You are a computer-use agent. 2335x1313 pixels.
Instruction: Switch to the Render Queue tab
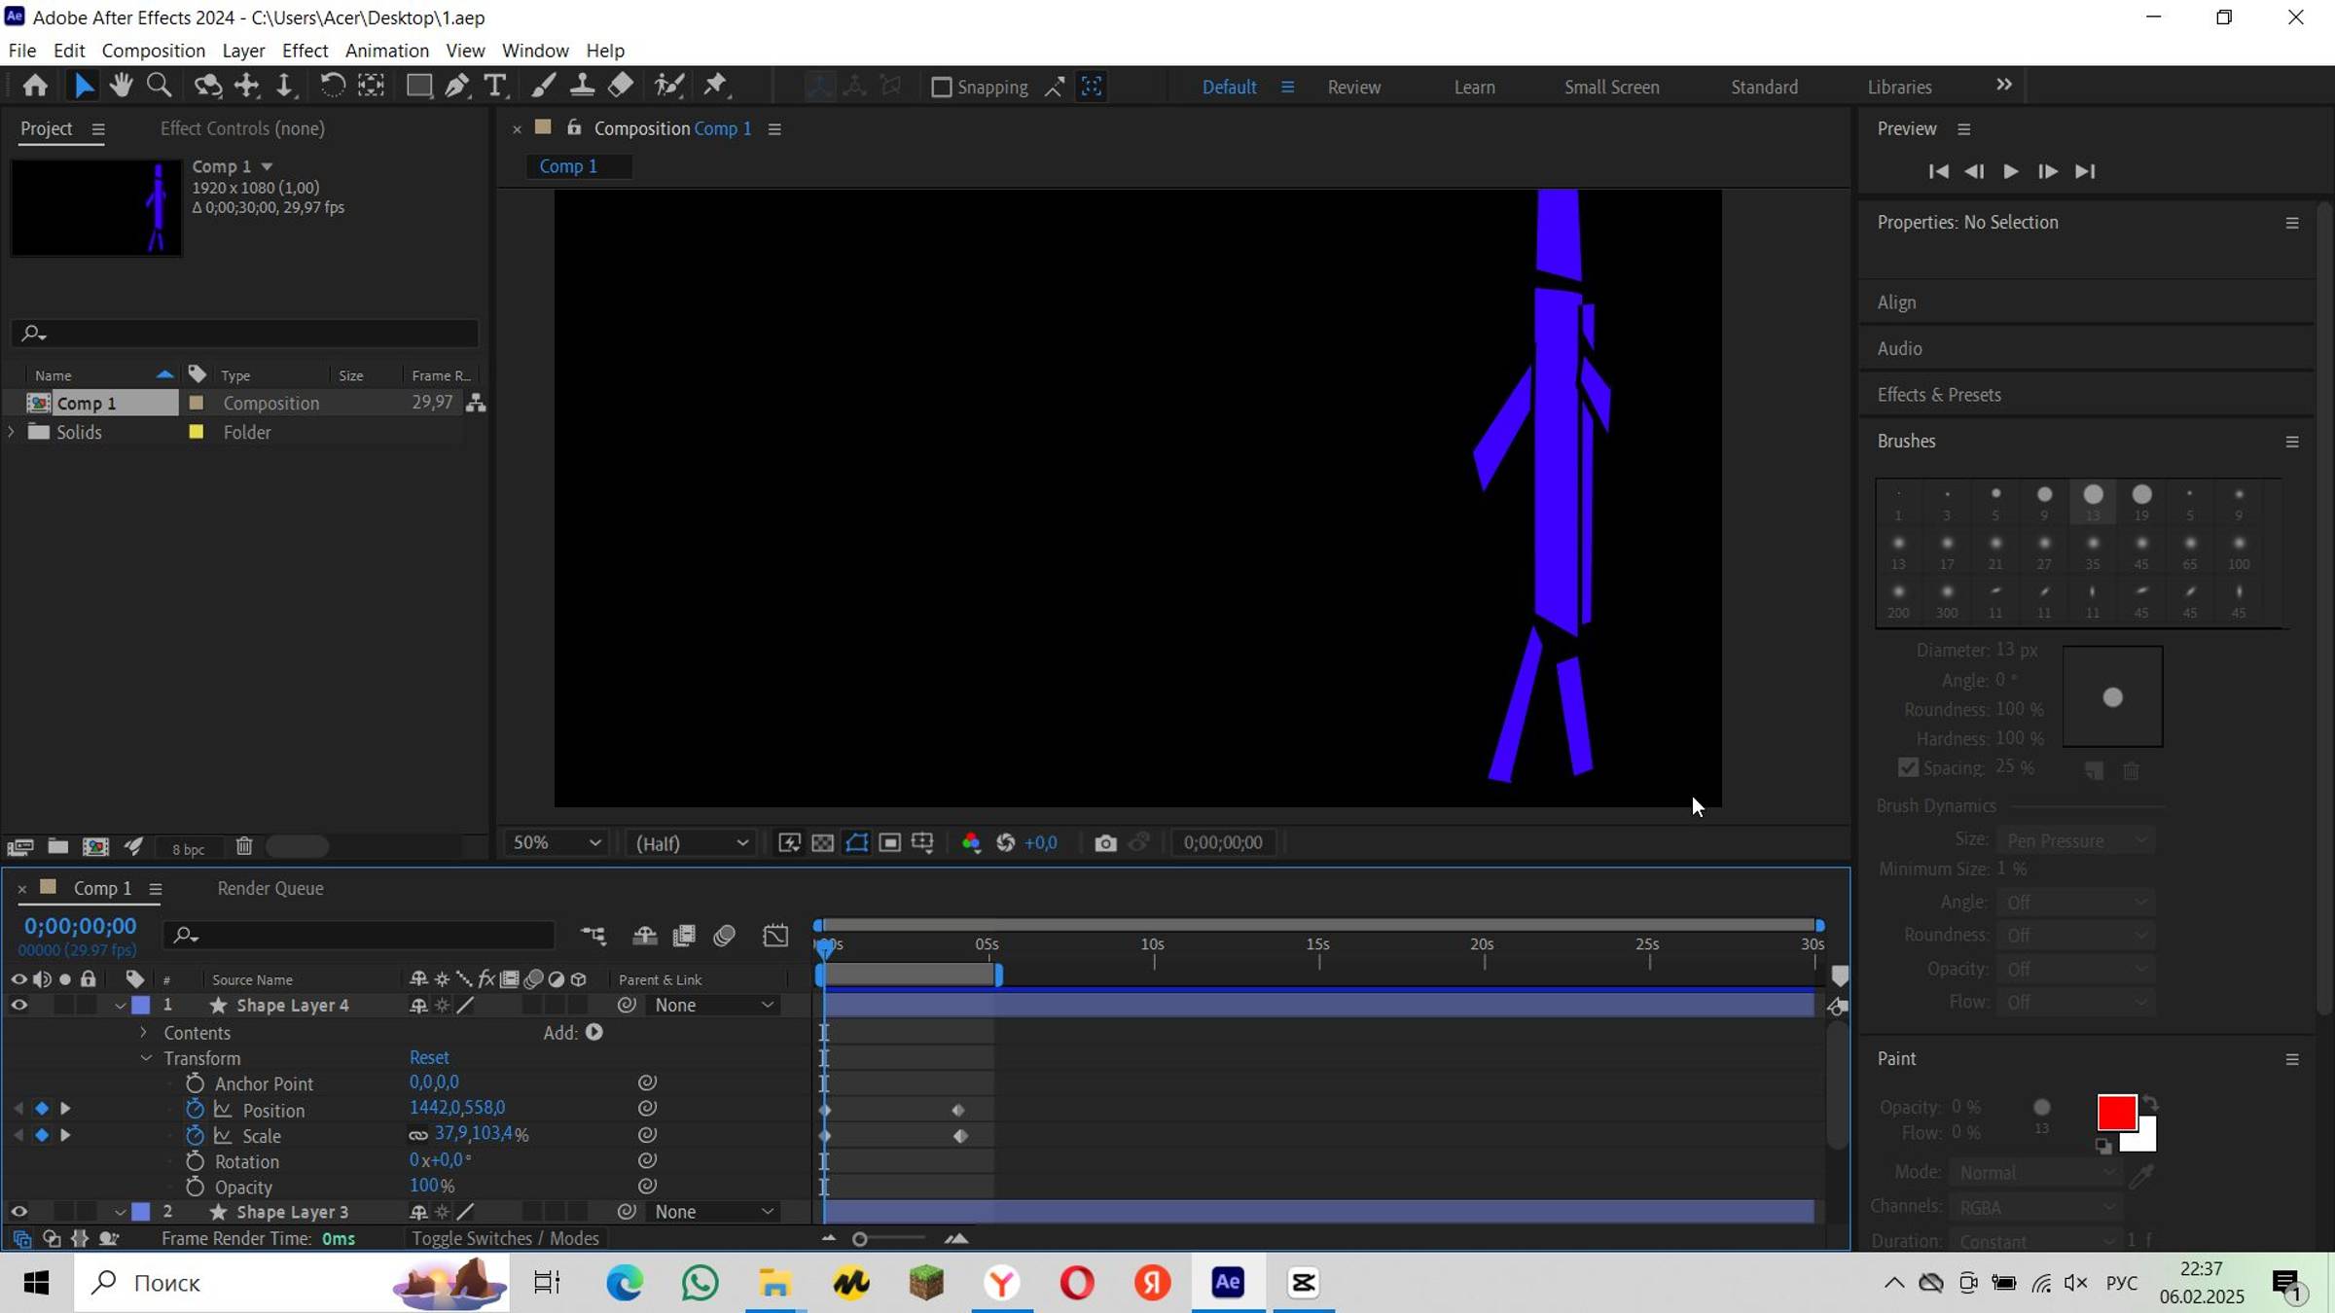[x=270, y=889]
